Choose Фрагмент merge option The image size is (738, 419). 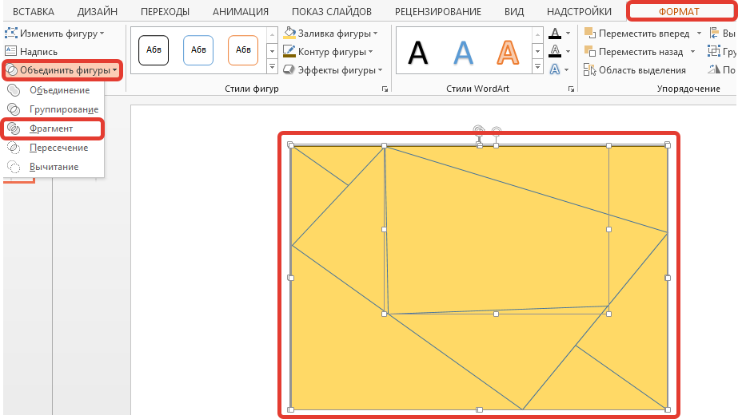point(53,128)
